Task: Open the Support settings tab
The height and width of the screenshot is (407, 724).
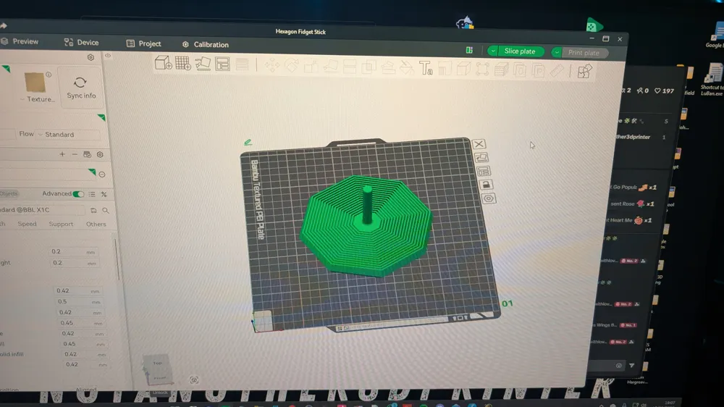Action: tap(61, 224)
